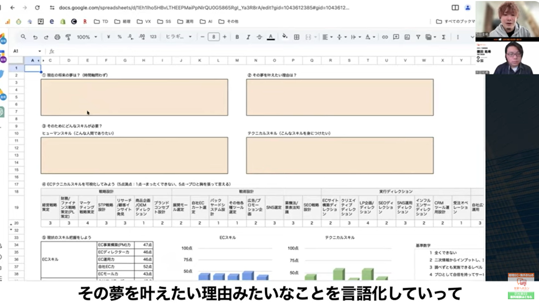The image size is (539, 304).
Task: Insert a chart
Action: click(407, 37)
